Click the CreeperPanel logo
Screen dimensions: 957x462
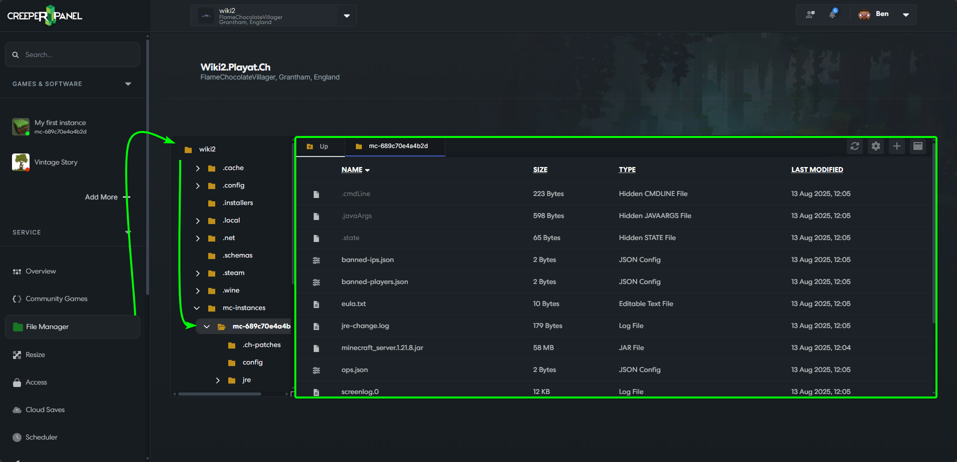pos(45,15)
